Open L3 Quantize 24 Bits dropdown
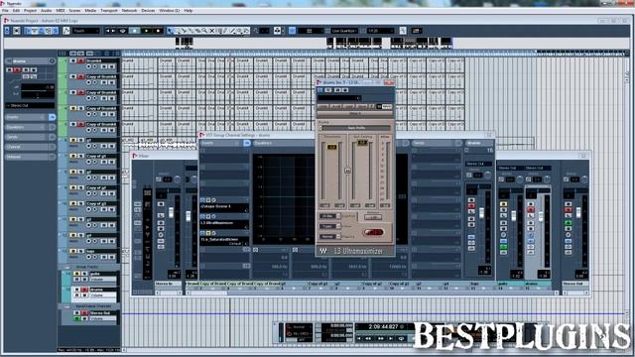This screenshot has width=635, height=357. (330, 216)
